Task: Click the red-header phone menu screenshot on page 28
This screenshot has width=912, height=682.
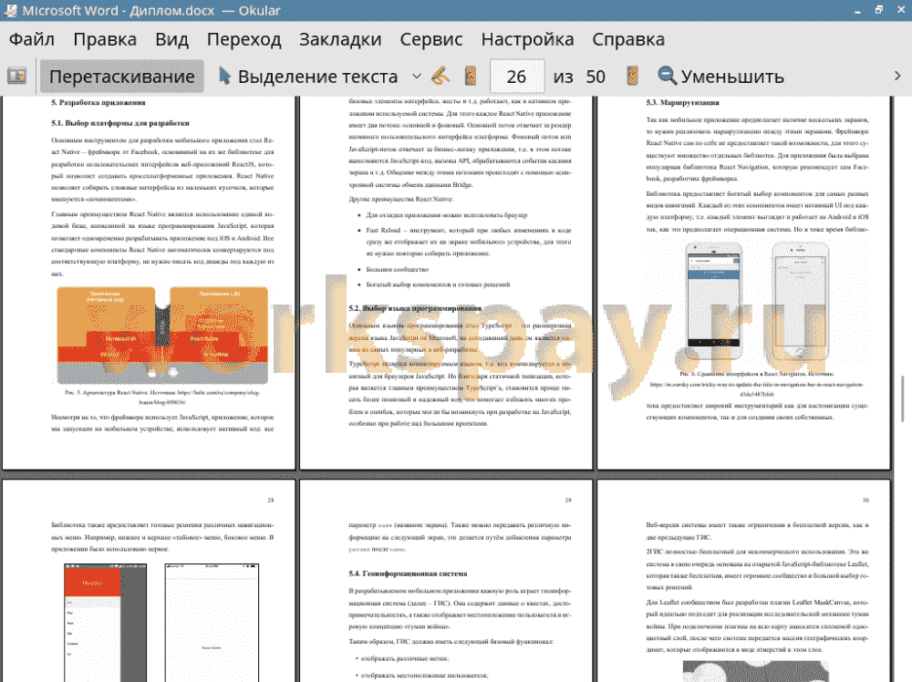Action: (x=105, y=622)
